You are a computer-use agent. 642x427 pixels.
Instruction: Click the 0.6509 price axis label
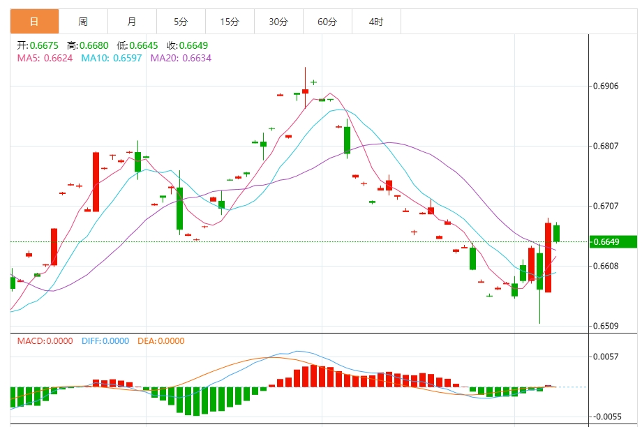(606, 326)
